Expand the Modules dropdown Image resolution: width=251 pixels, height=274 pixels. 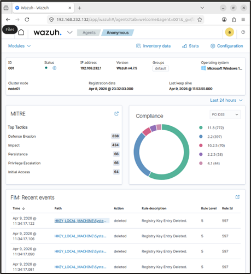pyautogui.click(x=19, y=46)
